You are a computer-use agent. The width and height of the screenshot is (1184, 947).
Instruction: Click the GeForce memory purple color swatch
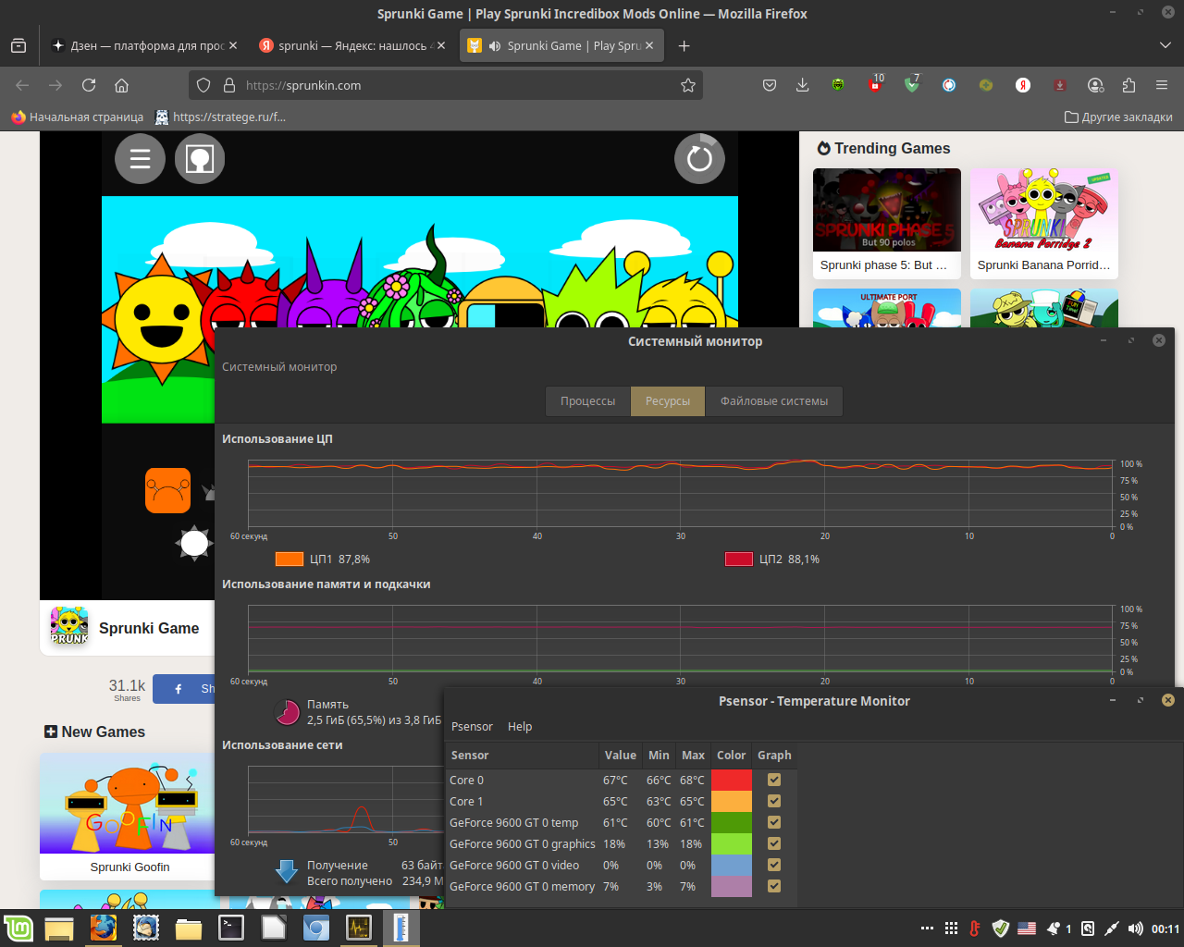click(x=732, y=886)
